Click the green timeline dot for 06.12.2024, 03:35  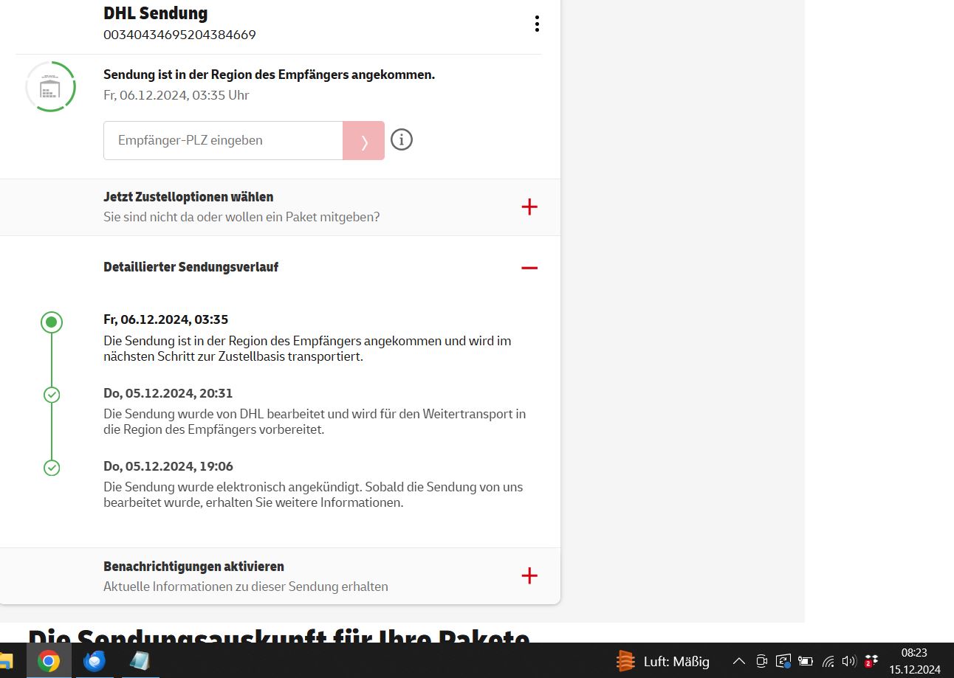[x=52, y=322]
